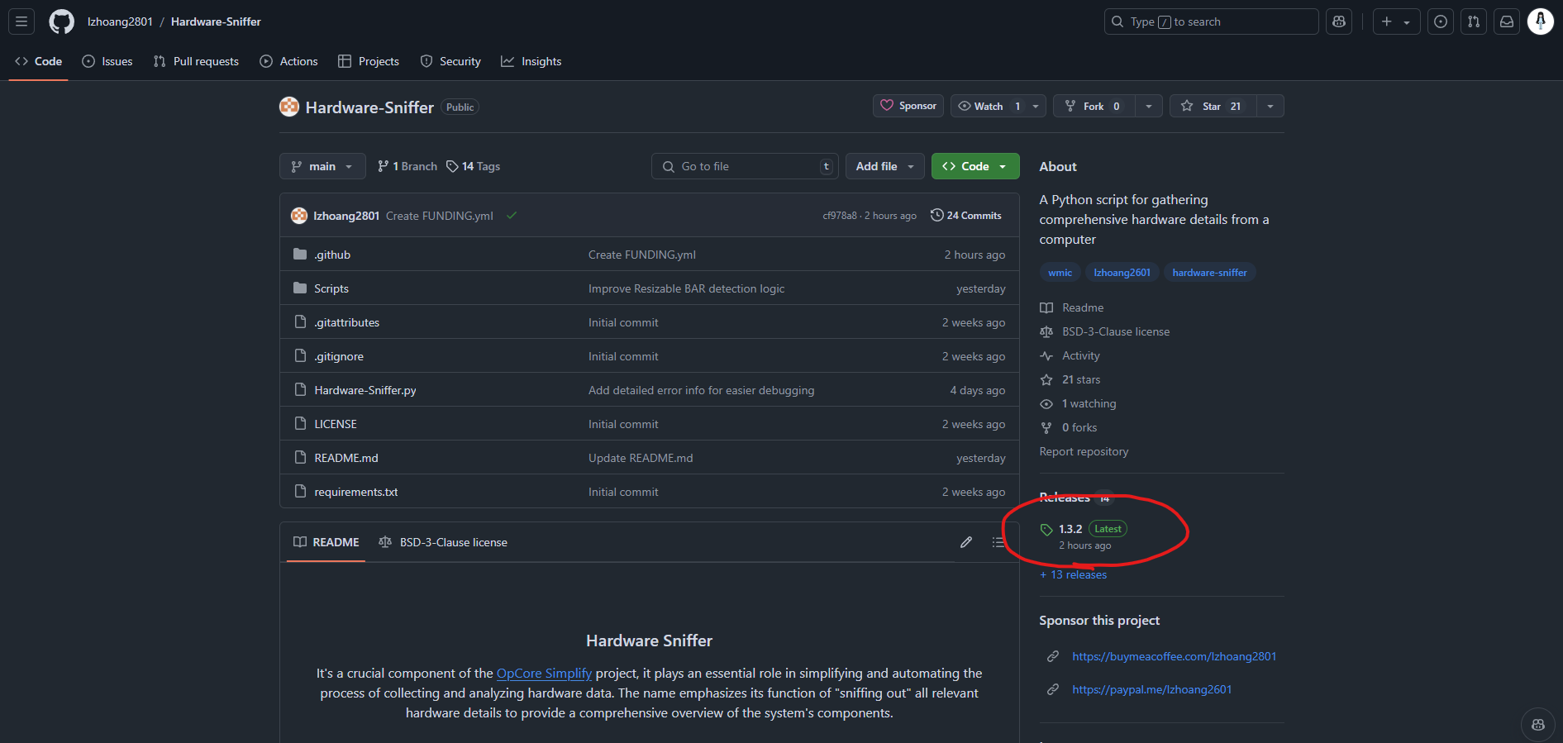Viewport: 1563px width, 743px height.
Task: Open requirements.txt file
Action: click(356, 492)
